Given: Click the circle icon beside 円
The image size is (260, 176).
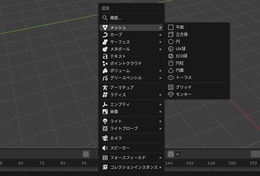Looking at the screenshot, I should click(x=171, y=42).
